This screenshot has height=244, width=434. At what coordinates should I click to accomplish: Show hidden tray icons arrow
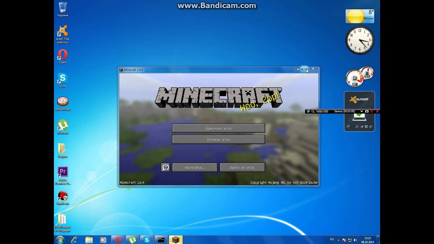pos(338,240)
